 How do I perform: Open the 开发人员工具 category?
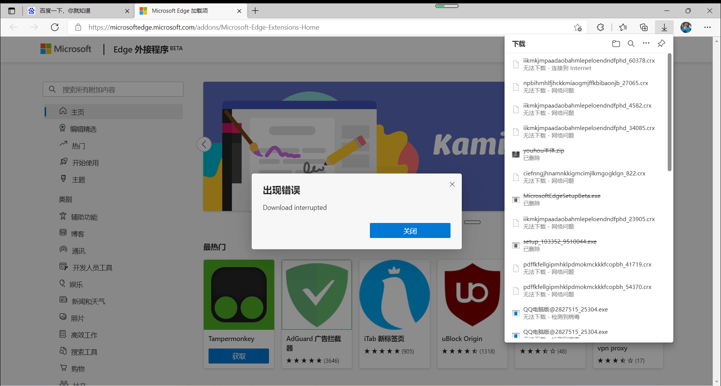(x=86, y=268)
